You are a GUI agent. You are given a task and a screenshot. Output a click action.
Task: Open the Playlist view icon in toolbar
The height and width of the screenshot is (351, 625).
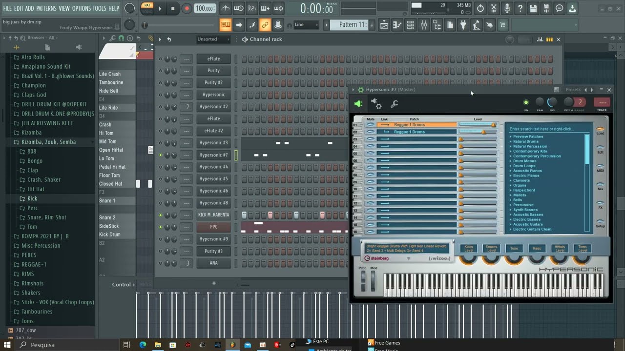coord(384,25)
